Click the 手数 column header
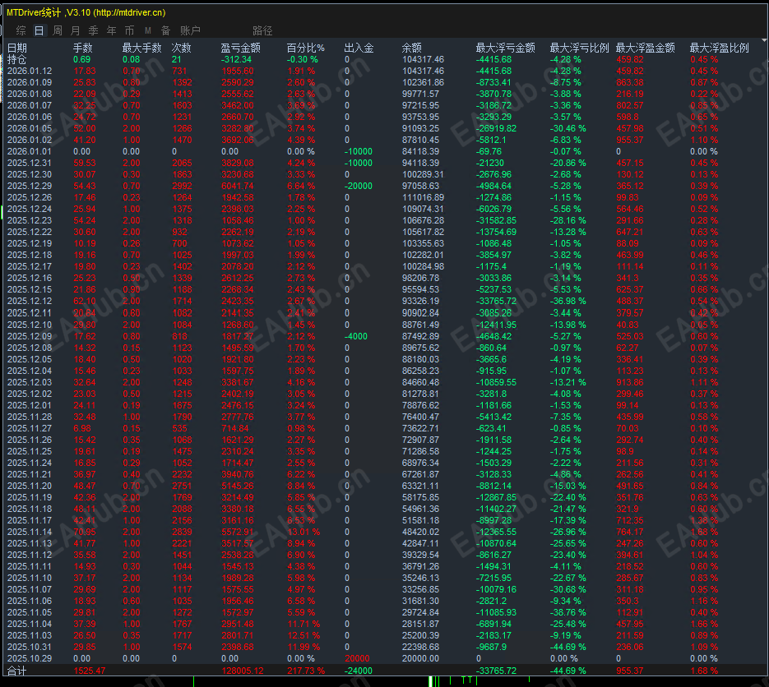Image resolution: width=769 pixels, height=687 pixels. pos(83,48)
